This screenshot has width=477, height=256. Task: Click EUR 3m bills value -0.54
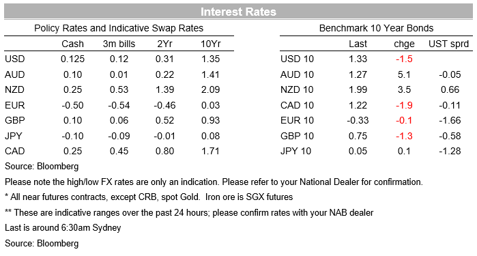tap(119, 105)
